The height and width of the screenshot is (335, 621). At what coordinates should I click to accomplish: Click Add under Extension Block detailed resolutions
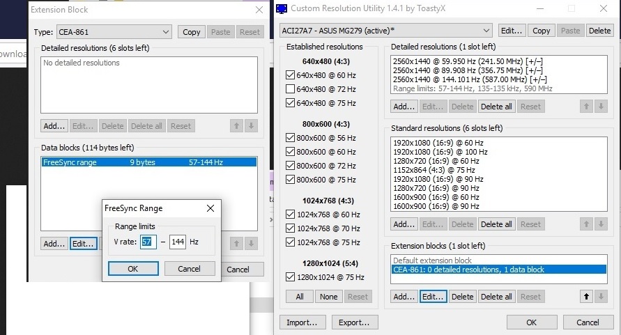[x=54, y=126]
